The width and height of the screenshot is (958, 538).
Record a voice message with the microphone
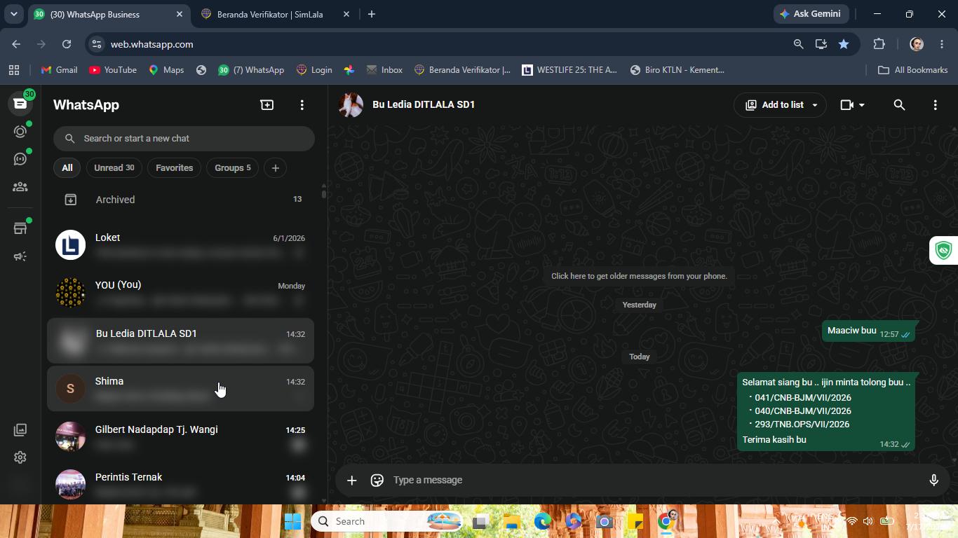coord(933,480)
